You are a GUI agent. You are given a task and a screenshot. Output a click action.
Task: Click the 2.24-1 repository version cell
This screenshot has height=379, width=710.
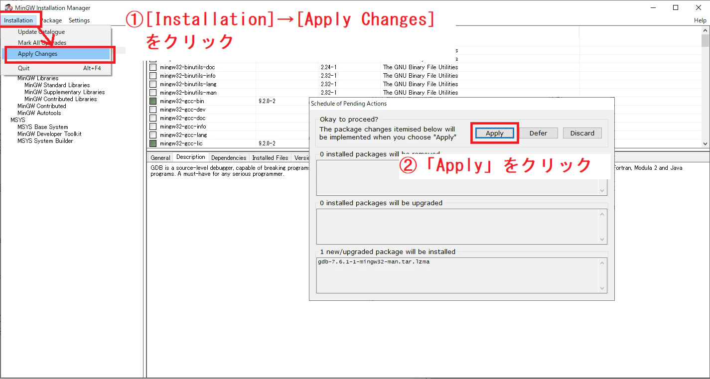329,67
